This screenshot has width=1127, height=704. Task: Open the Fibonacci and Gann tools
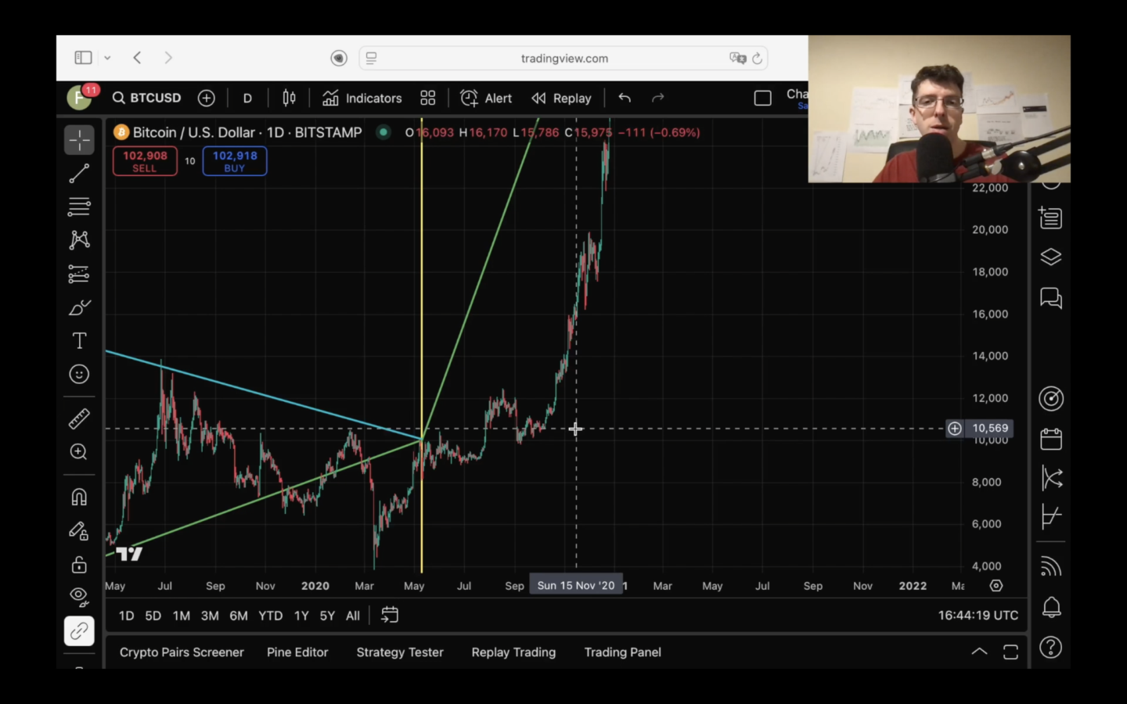pyautogui.click(x=79, y=207)
